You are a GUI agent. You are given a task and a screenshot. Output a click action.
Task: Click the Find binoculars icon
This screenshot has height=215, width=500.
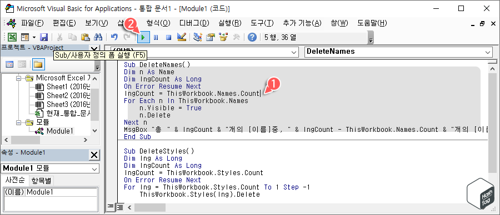(98, 38)
